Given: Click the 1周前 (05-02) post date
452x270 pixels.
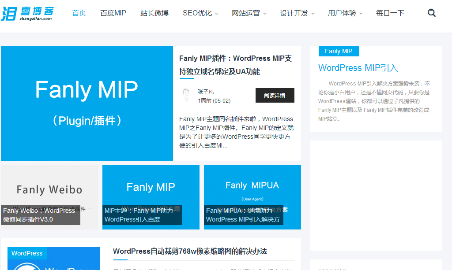Looking at the screenshot, I should [x=214, y=101].
